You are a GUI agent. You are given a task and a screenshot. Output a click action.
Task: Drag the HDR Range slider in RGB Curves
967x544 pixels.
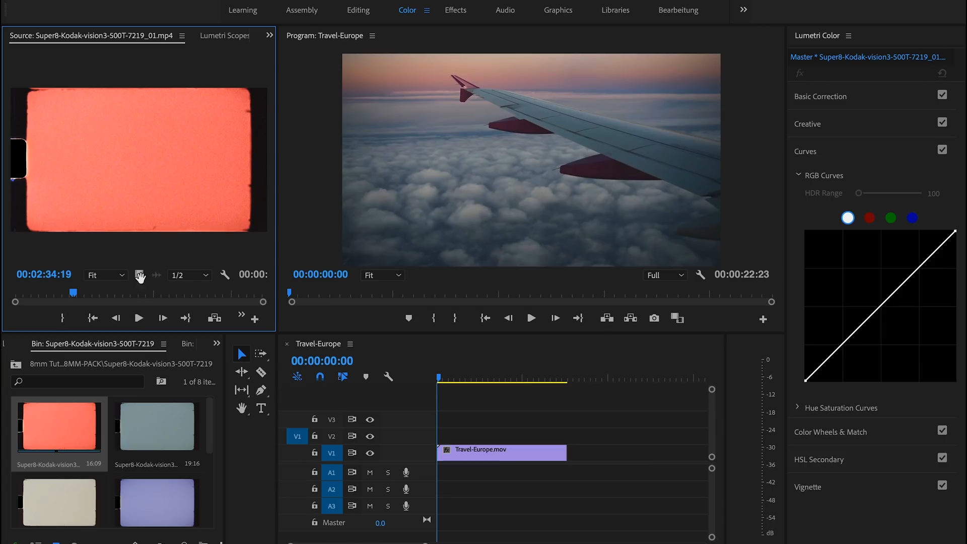click(859, 193)
